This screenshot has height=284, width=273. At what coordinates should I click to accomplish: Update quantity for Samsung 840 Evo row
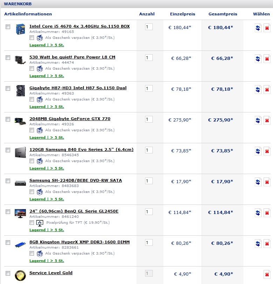tap(258, 151)
